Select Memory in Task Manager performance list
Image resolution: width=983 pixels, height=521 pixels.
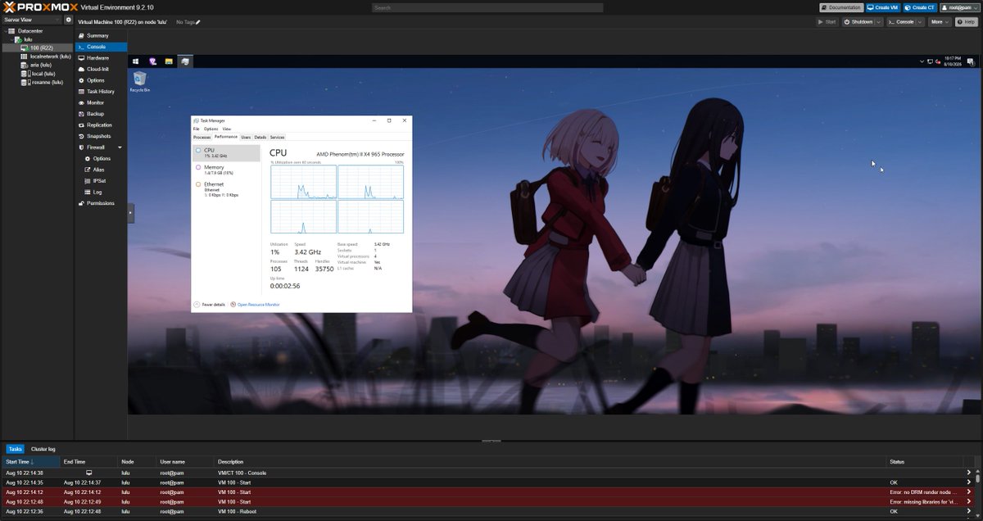(x=226, y=170)
